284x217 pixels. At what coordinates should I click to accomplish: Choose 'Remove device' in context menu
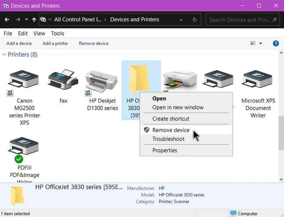(x=186, y=130)
